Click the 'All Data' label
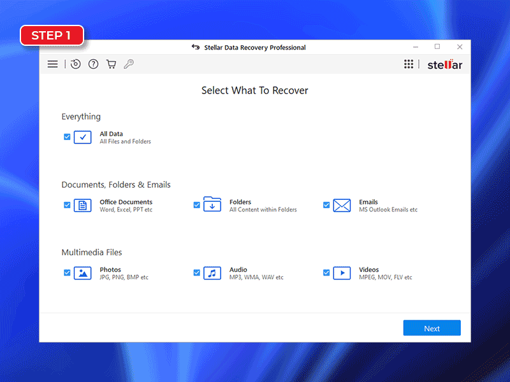Screen dimensions: 510x382 pos(111,134)
